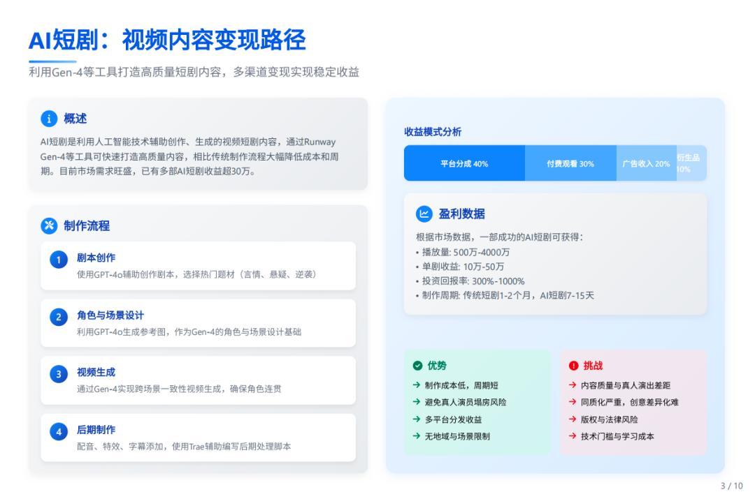Click arrow icon before 制作成本低，周期短
Viewport: 755px width, 499px height.
tap(417, 385)
